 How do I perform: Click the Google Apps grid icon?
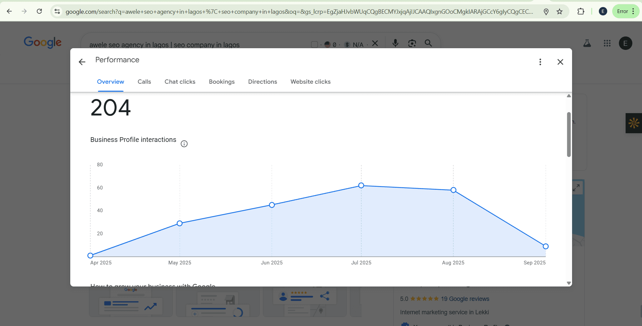click(607, 43)
